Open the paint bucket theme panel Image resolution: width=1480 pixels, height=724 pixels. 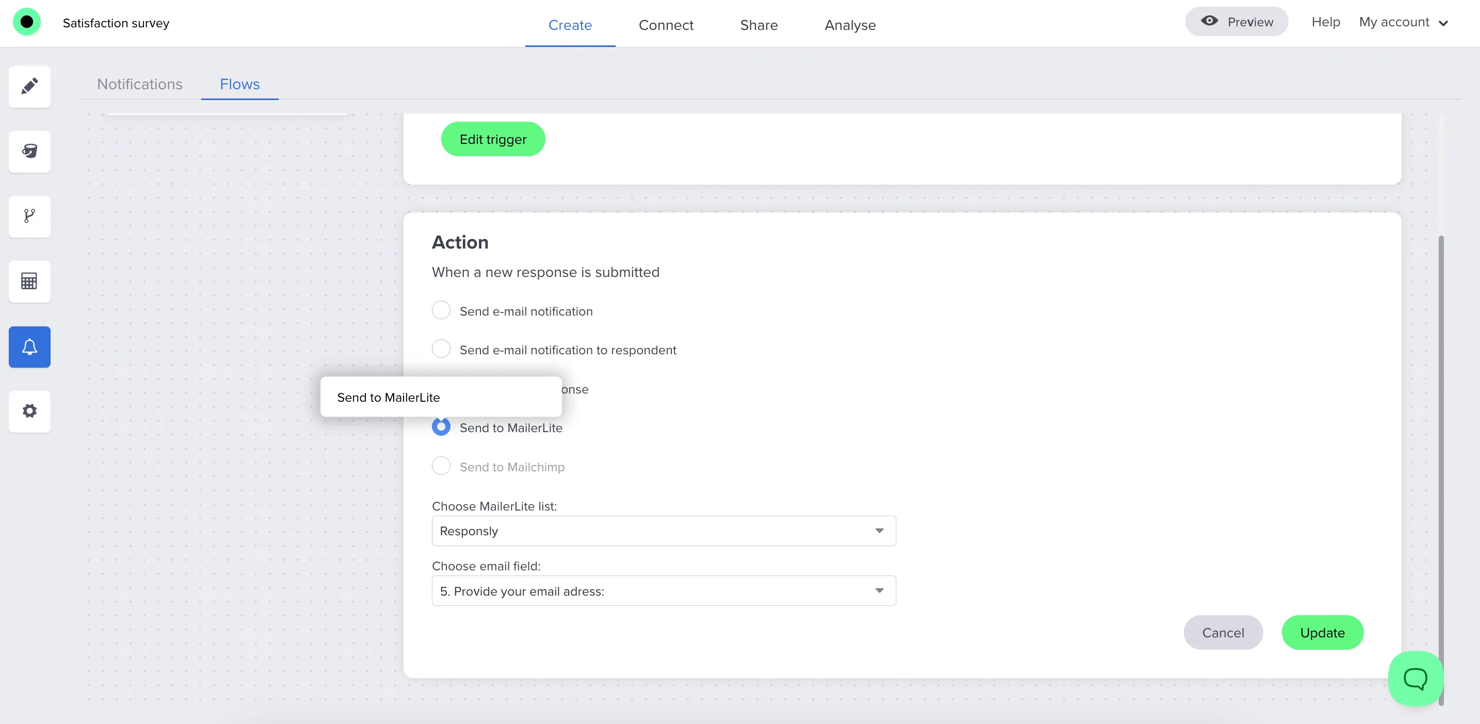pos(29,152)
